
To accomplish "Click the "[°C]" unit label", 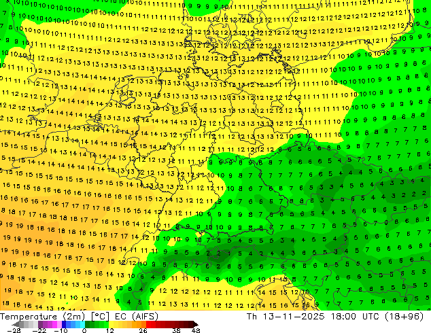I will coord(100,317).
